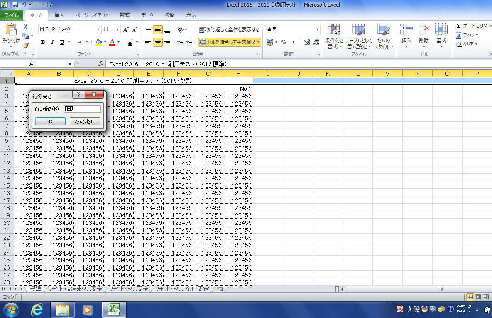
Task: Open the font size dropdown
Action: (117, 29)
